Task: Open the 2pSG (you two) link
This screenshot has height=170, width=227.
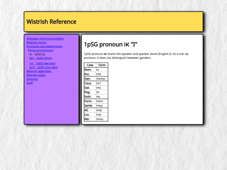Action: coord(43,67)
